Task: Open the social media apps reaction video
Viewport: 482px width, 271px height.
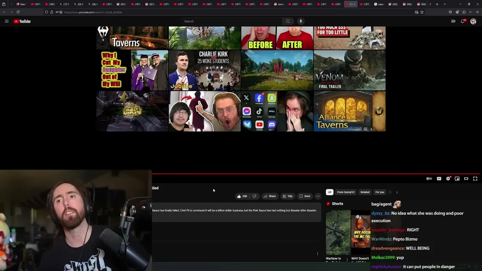Action: pos(277,111)
